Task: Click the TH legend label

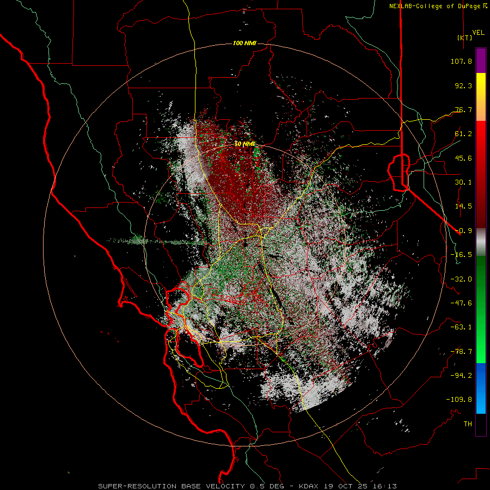Action: point(468,424)
